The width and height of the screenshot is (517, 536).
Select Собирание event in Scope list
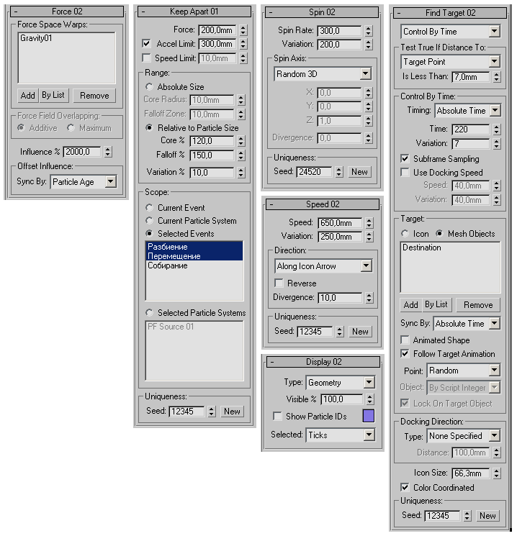pyautogui.click(x=168, y=266)
